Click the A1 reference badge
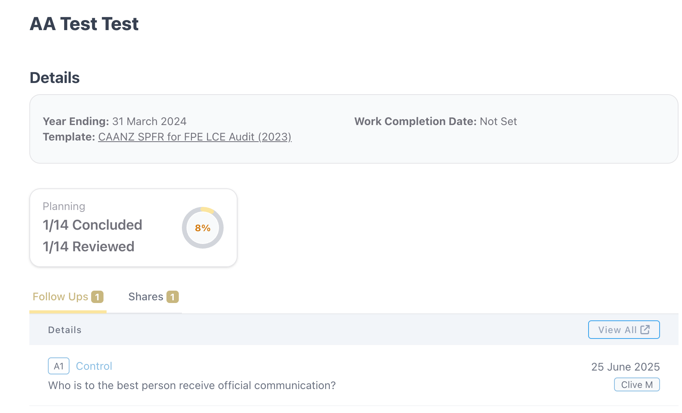This screenshot has height=413, width=682. [59, 366]
